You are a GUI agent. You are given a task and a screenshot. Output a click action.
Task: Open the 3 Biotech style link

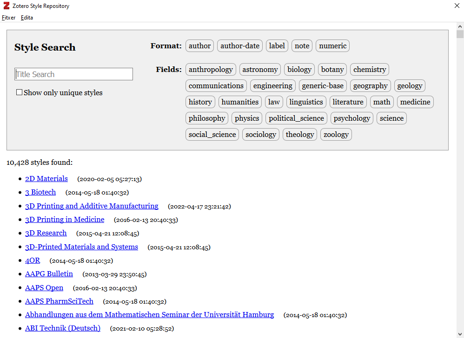point(40,192)
